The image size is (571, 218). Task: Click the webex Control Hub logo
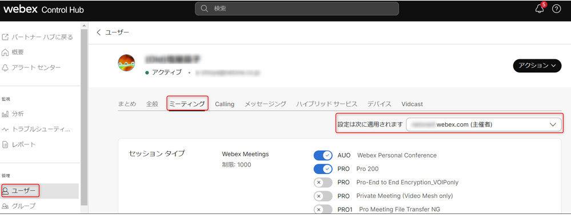coord(43,10)
